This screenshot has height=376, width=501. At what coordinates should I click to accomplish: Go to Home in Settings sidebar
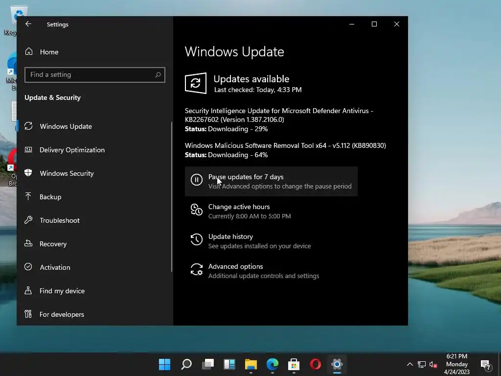pyautogui.click(x=49, y=52)
